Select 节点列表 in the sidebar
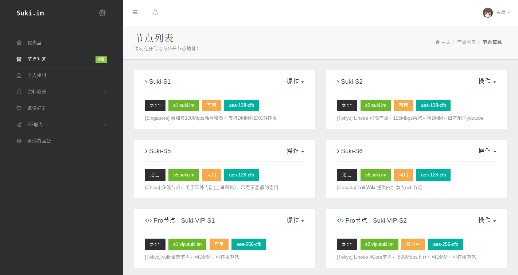 click(x=37, y=59)
